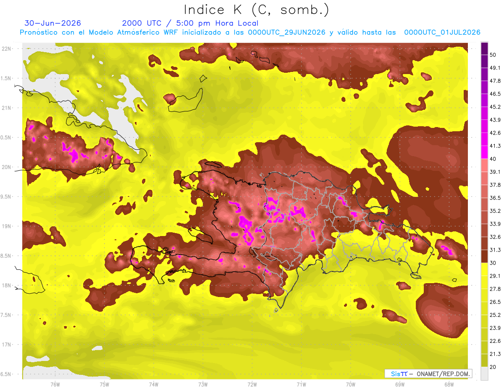Click the "2000 UTC / 5:00 pm Hora Local" time text
504x390 pixels.
[190, 23]
